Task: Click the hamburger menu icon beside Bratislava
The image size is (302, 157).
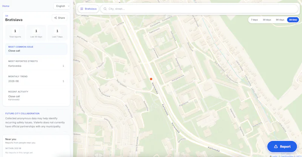Action: [x=82, y=9]
